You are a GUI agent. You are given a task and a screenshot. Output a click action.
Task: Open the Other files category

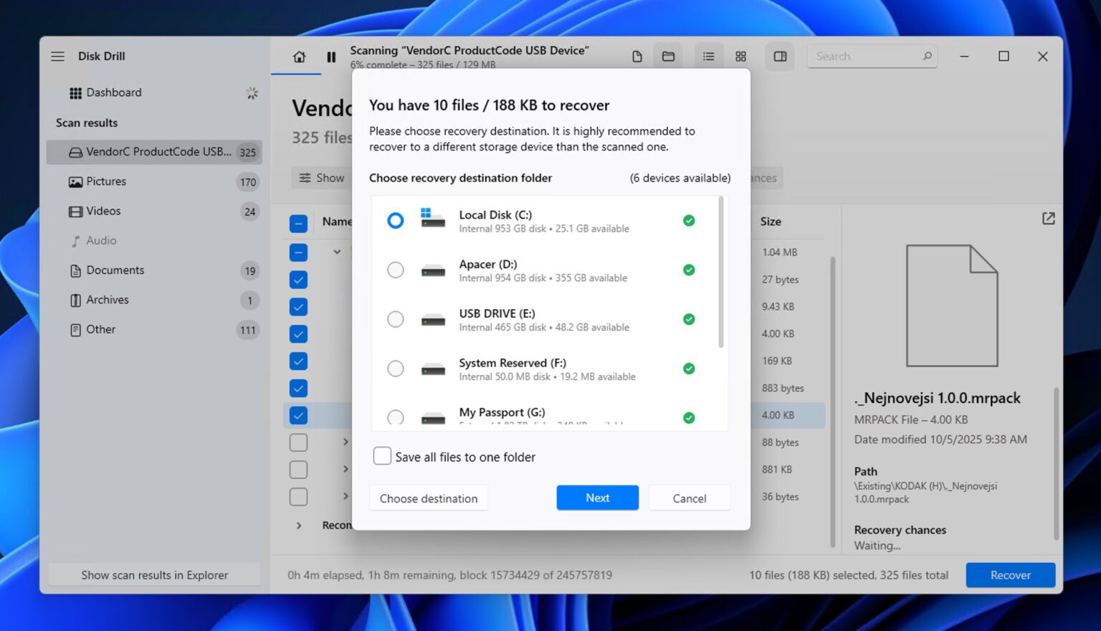click(x=100, y=329)
